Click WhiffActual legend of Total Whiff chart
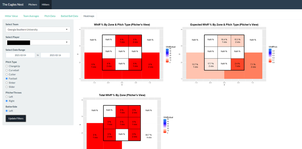Image resolution: width=302 pixels, height=149 pixels. [x=165, y=126]
